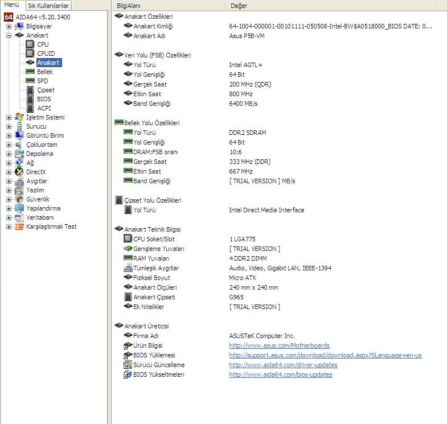The height and width of the screenshot is (424, 447).
Task: Select the Bellek tree item label
Action: [45, 72]
